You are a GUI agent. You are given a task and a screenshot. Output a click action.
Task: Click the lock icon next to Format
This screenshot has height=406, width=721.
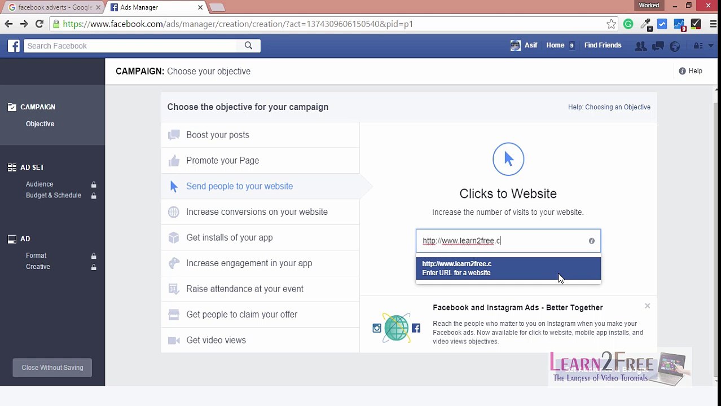click(94, 256)
